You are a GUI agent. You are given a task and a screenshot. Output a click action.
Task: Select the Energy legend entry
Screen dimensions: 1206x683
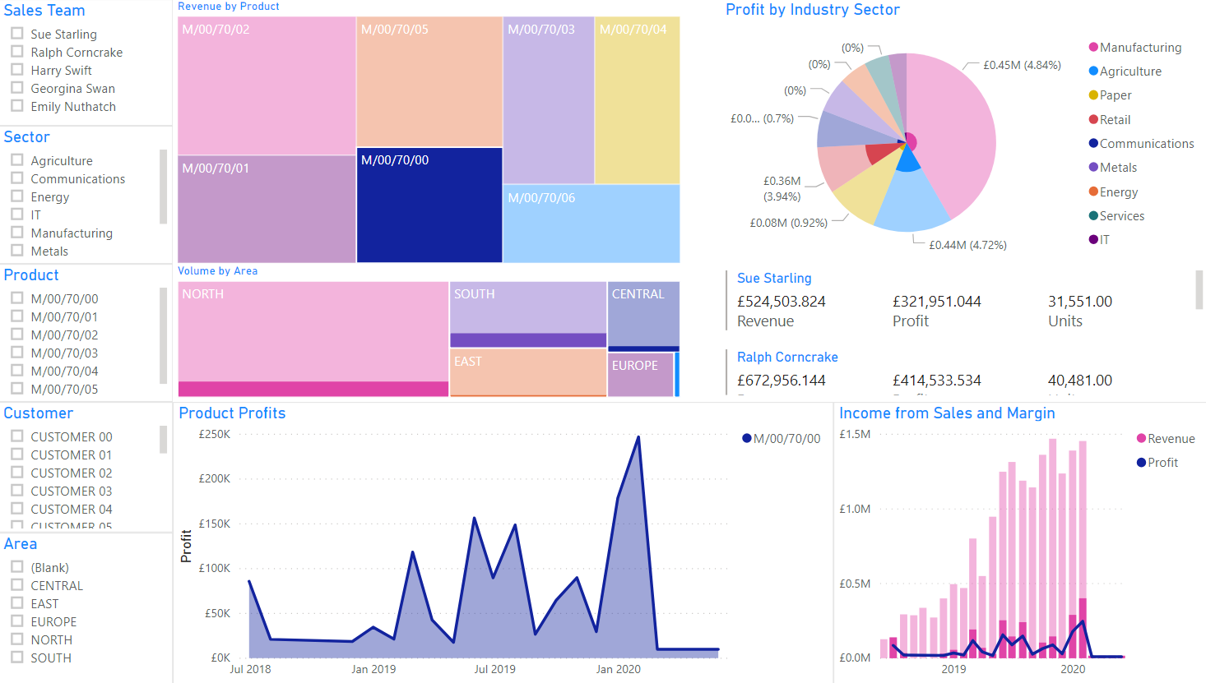click(x=1113, y=192)
